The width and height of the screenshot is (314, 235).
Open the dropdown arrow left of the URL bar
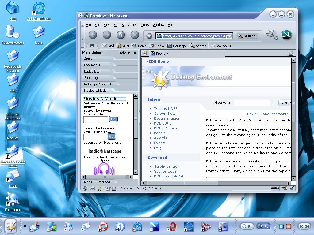tap(149, 36)
